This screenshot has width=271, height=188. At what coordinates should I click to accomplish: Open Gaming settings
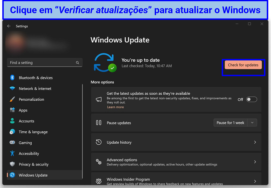44,143
